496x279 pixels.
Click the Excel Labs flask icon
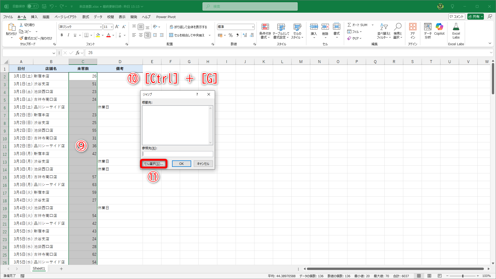point(456,27)
